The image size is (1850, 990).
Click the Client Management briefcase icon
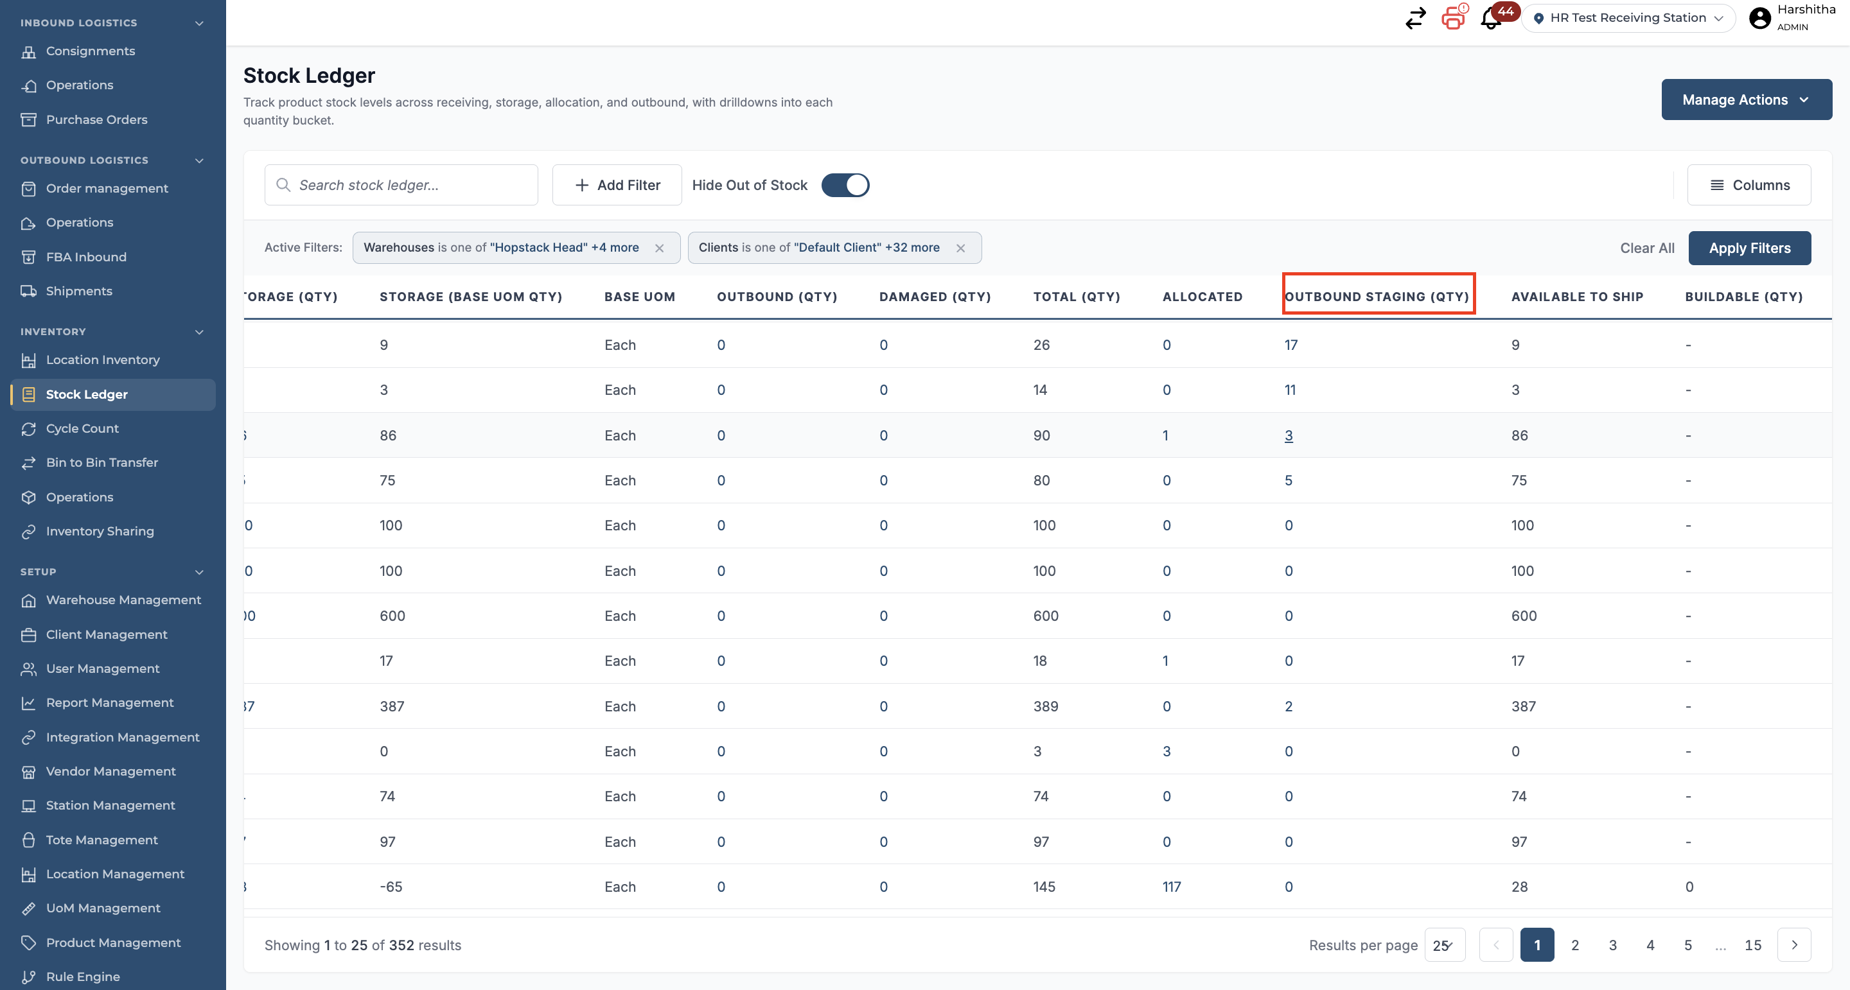click(29, 634)
